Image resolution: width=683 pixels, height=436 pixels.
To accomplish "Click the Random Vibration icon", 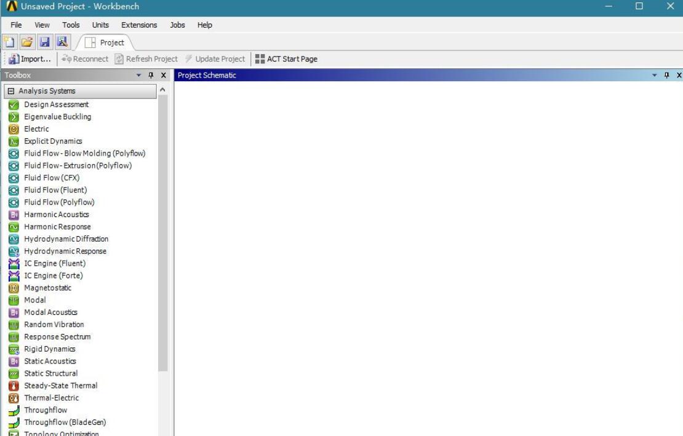I will (x=14, y=325).
